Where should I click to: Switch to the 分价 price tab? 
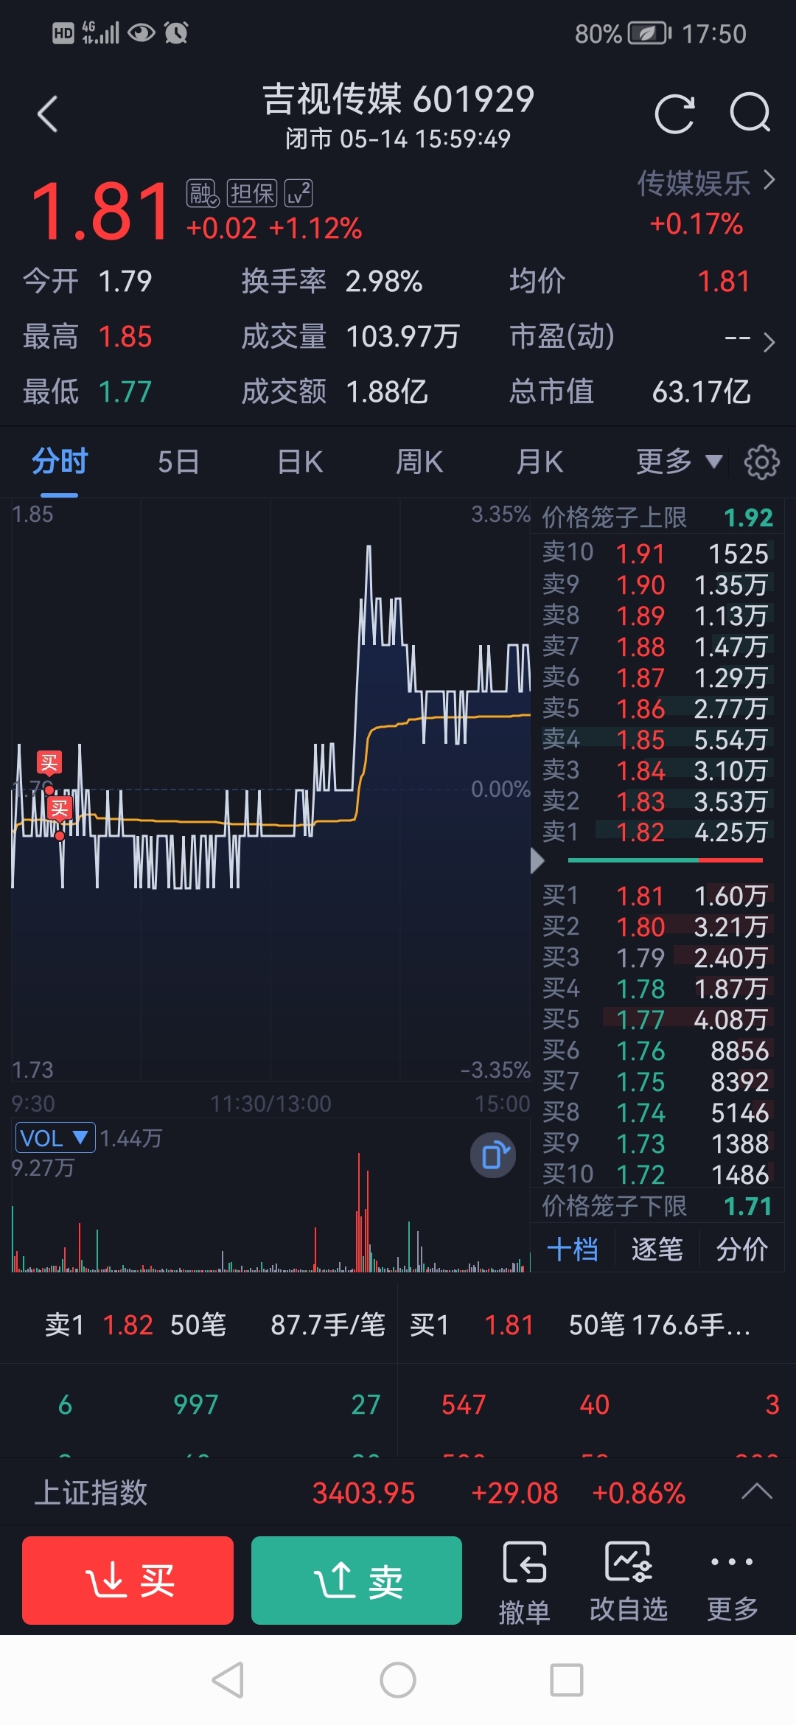click(741, 1249)
